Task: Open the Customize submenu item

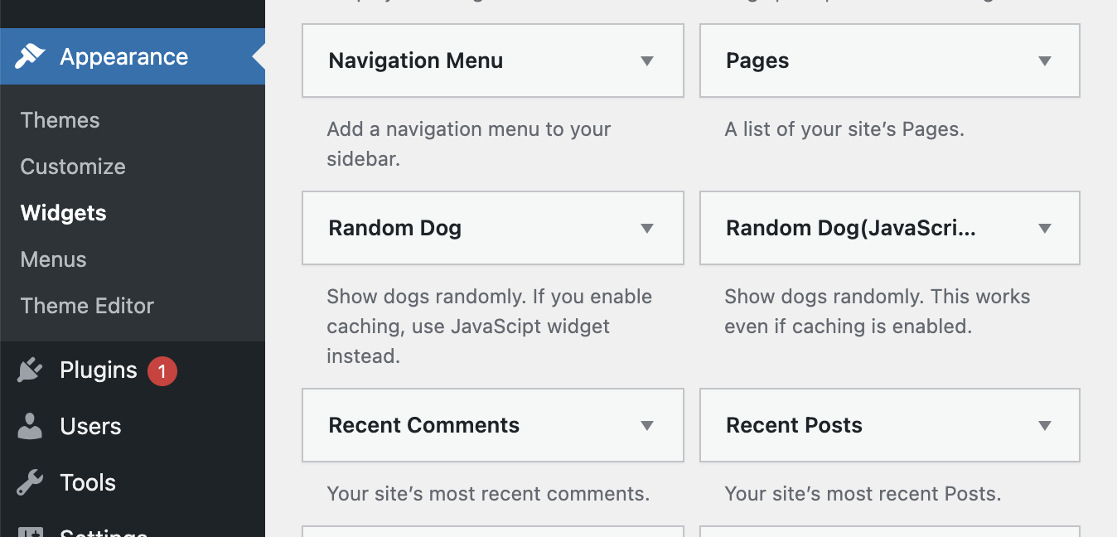Action: (x=73, y=167)
